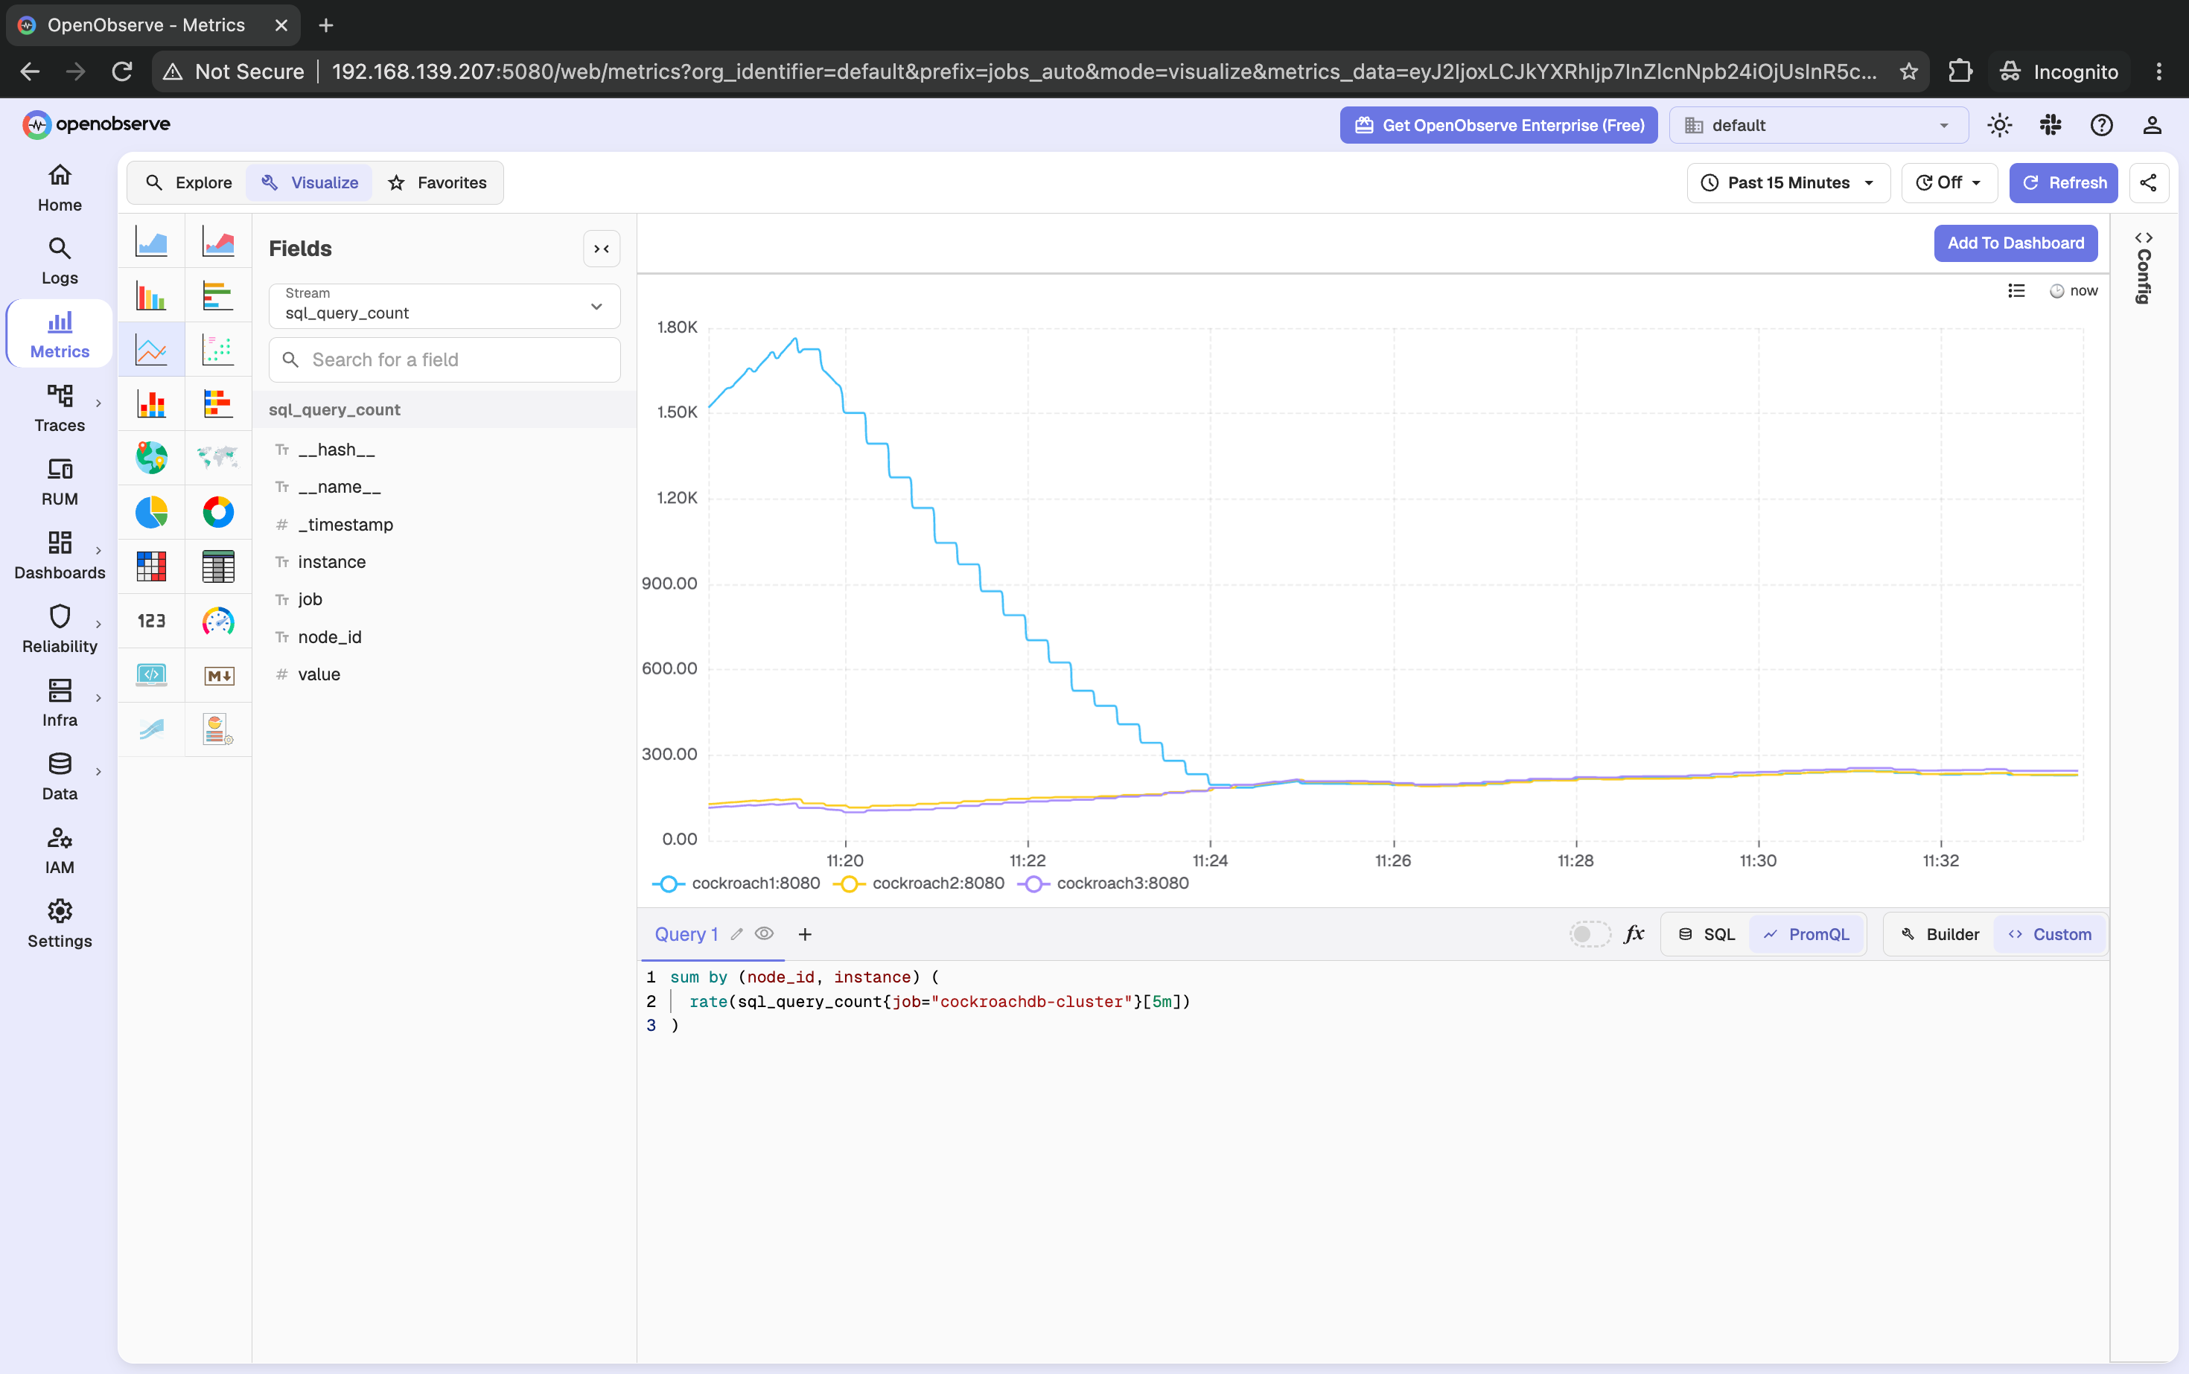Image resolution: width=2189 pixels, height=1374 pixels.
Task: Click Add To Dashboard button
Action: coord(2016,243)
